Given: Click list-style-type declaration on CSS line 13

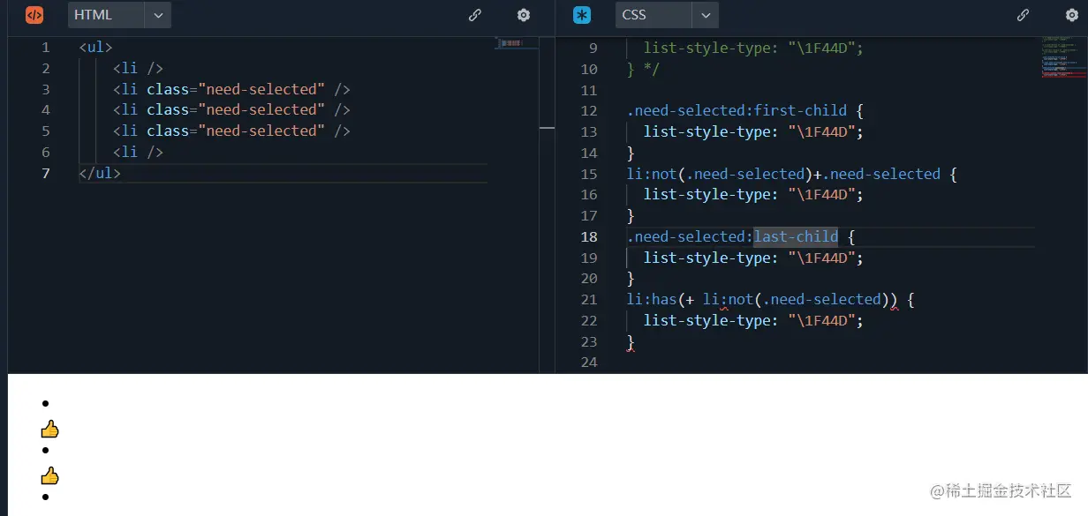Looking at the screenshot, I should coord(753,131).
